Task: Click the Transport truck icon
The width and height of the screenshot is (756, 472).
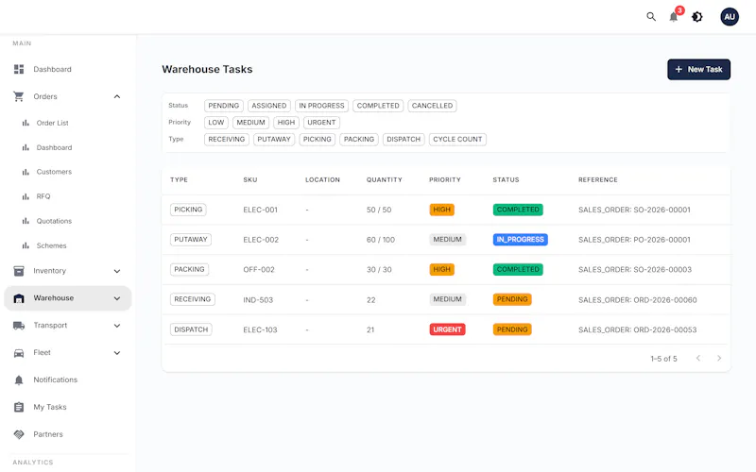Action: [19, 326]
